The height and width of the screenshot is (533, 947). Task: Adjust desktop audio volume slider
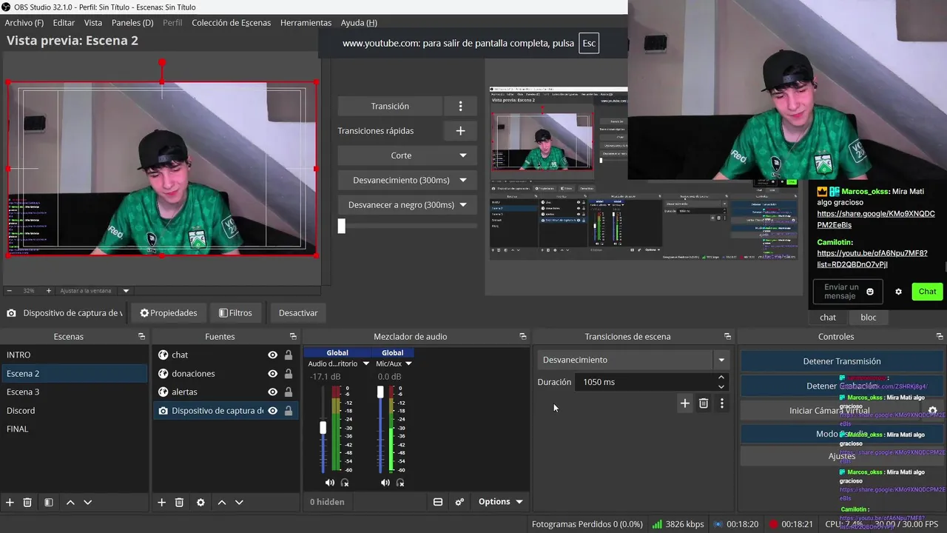click(323, 428)
